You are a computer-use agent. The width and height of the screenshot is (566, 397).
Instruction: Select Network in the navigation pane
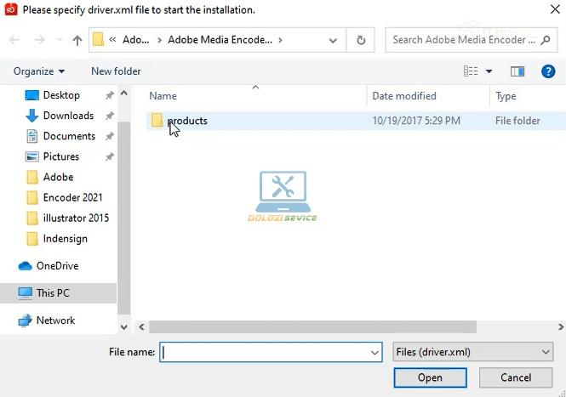click(x=55, y=320)
